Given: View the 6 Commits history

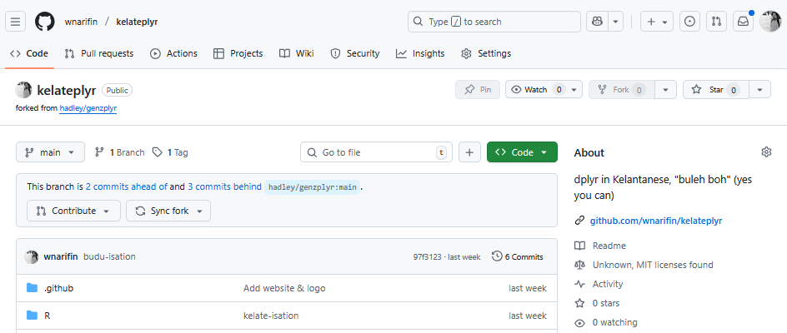Looking at the screenshot, I should tap(518, 256).
